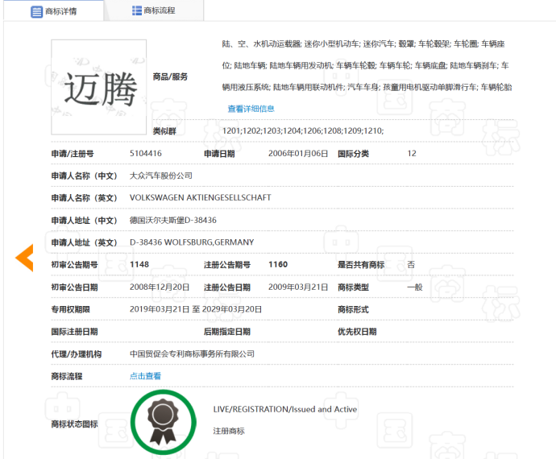556x459 pixels.
Task: Select date 2008年12月20日
Action: tap(160, 287)
